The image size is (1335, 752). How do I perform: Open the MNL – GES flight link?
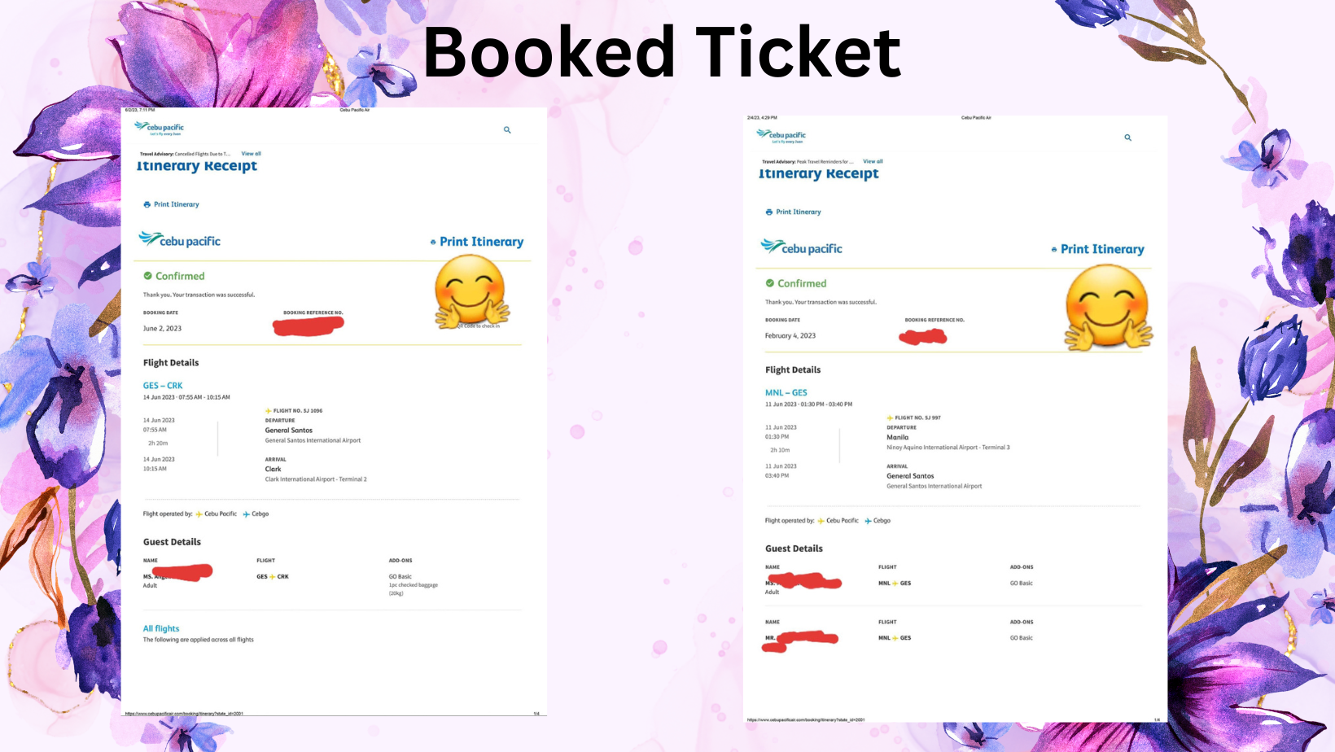[x=786, y=392]
